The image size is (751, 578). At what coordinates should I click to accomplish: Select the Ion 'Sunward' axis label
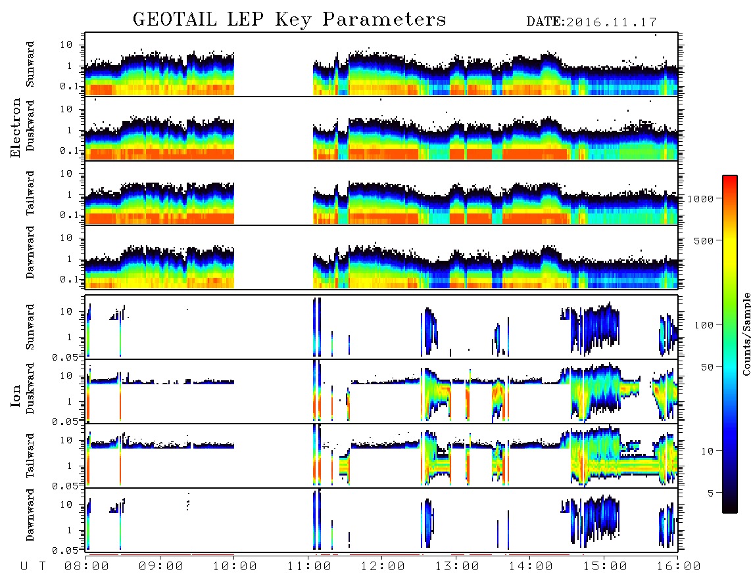click(30, 327)
